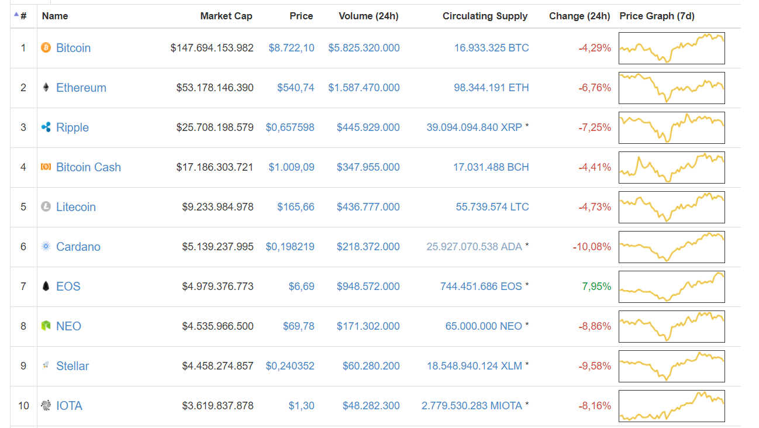Click IOTA volume $48.282.300
Viewport: 759px width, 428px height.
tap(371, 406)
